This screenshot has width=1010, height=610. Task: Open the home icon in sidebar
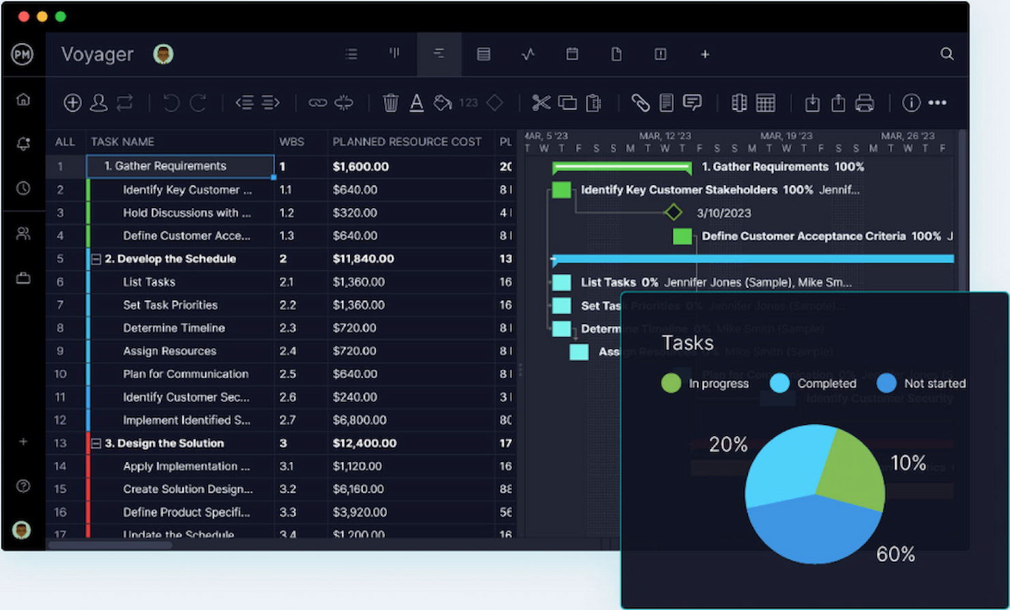23,100
